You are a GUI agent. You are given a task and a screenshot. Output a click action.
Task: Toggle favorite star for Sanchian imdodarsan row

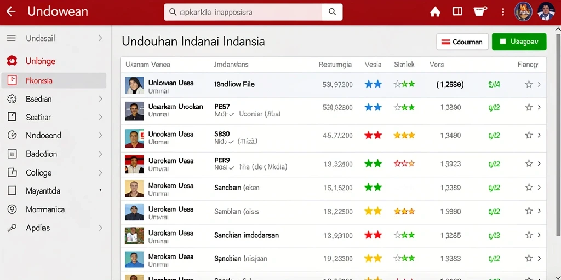(529, 235)
